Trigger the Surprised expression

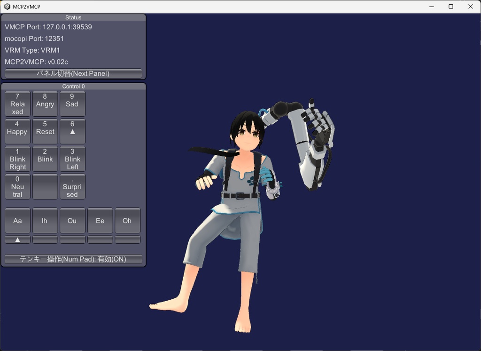pos(72,186)
